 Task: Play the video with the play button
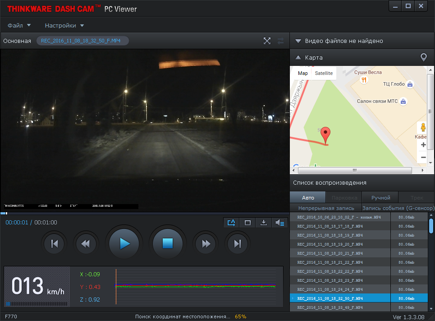(124, 244)
